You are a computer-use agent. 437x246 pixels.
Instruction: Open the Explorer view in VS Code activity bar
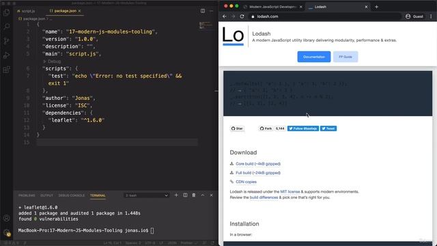click(6, 12)
